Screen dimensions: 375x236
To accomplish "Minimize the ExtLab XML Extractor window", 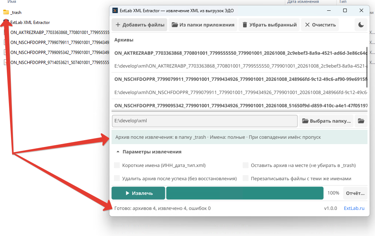I will click(329, 10).
